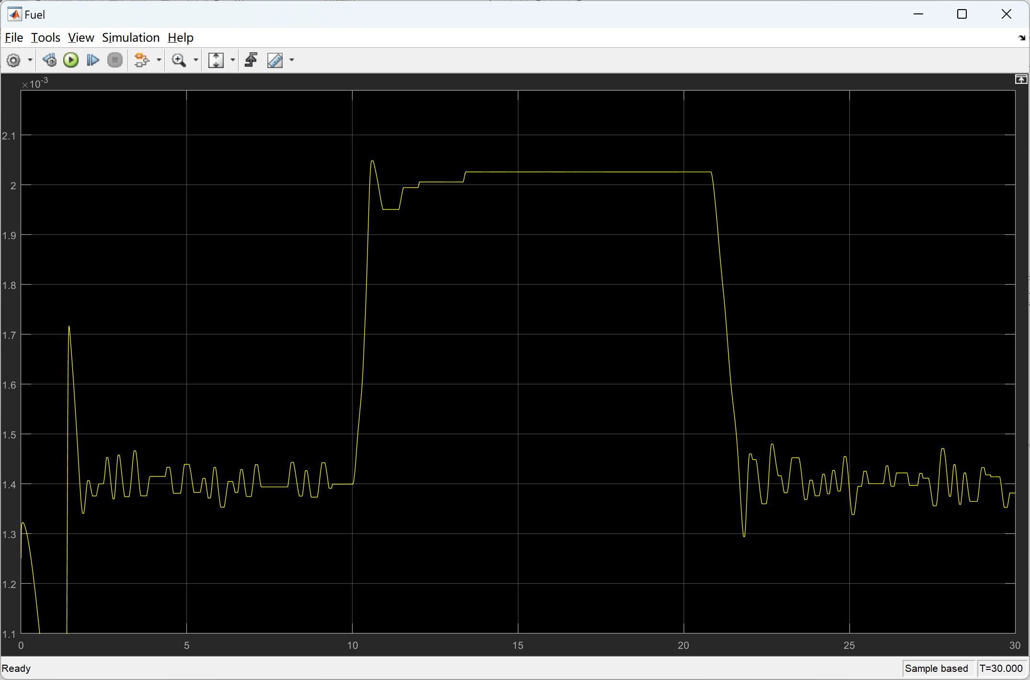This screenshot has height=680, width=1030.
Task: Dock the scope window arrow
Action: coord(1021,38)
